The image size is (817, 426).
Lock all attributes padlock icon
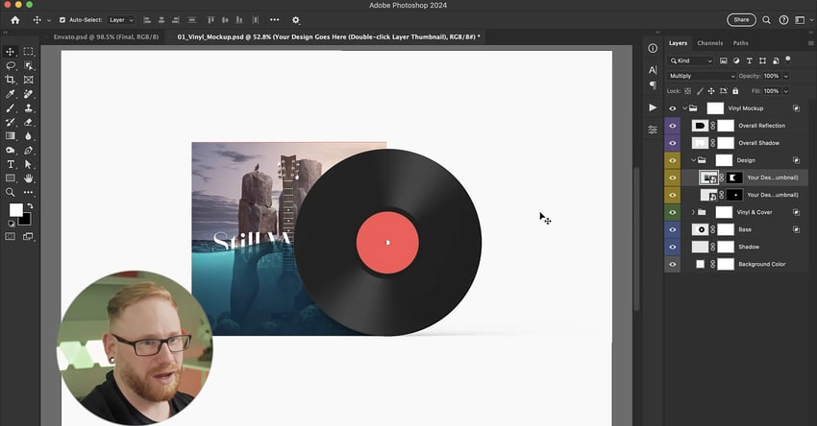pyautogui.click(x=735, y=90)
